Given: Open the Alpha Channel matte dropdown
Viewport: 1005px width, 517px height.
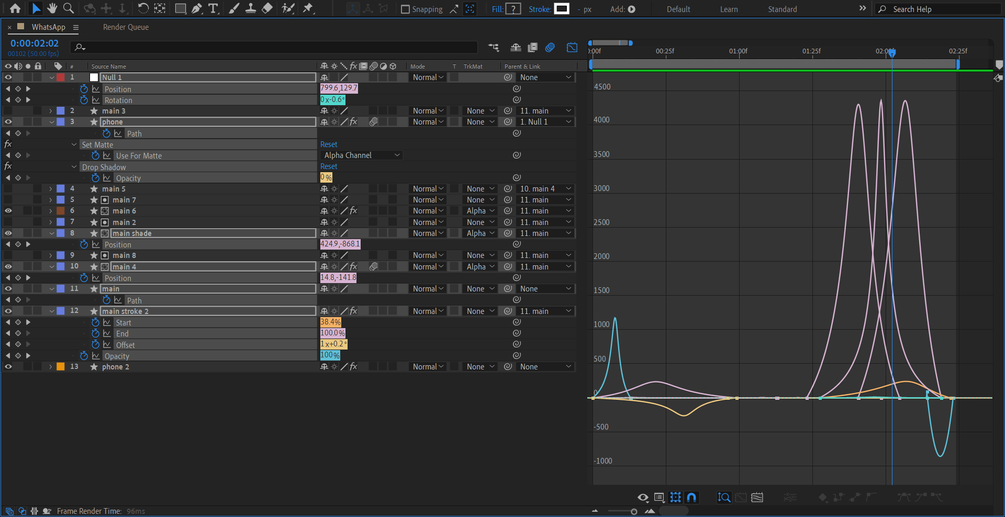Looking at the screenshot, I should 361,155.
